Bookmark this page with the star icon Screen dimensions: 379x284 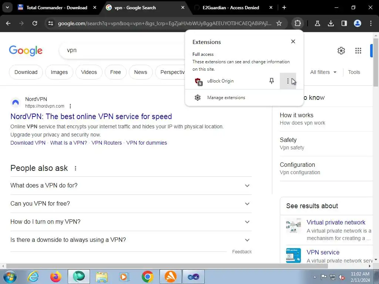pyautogui.click(x=279, y=23)
